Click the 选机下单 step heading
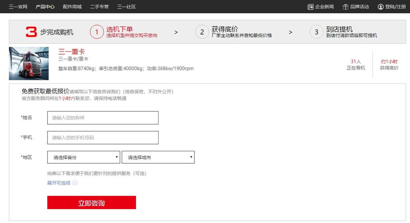Screen dimensions: 410x223 119,29
